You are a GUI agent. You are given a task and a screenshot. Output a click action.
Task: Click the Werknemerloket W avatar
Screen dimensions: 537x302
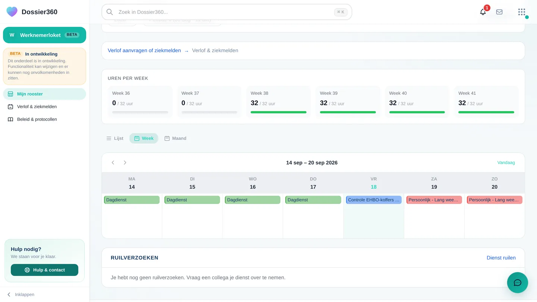[x=12, y=35]
